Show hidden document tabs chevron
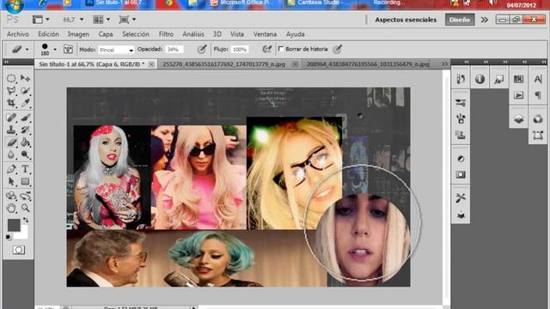550x309 pixels. pos(445,64)
